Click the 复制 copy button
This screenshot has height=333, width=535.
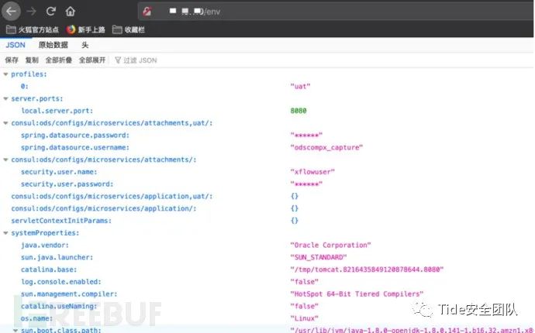(x=32, y=60)
